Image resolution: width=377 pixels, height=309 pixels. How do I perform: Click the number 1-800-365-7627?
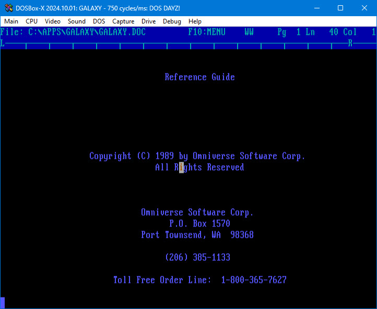point(254,280)
